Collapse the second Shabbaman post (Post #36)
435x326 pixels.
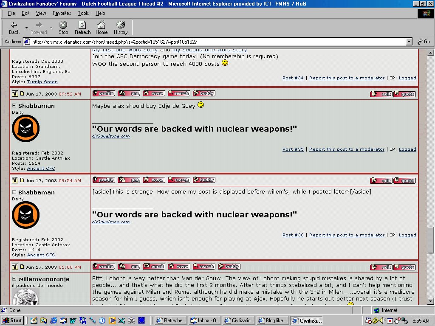click(14, 192)
